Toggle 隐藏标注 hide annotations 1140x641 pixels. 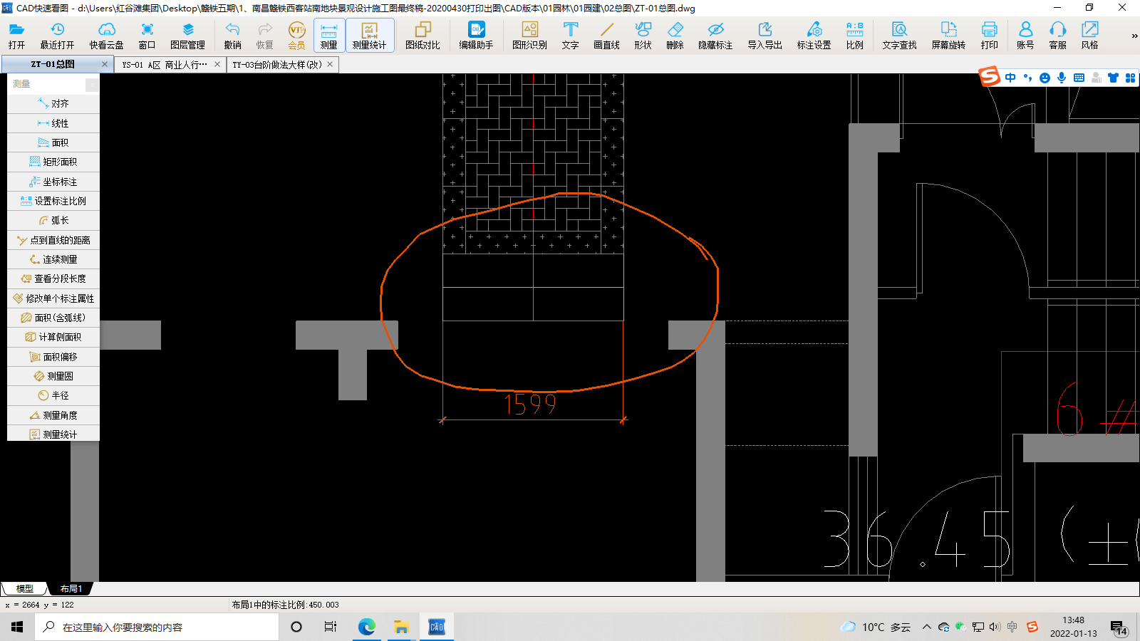(715, 35)
